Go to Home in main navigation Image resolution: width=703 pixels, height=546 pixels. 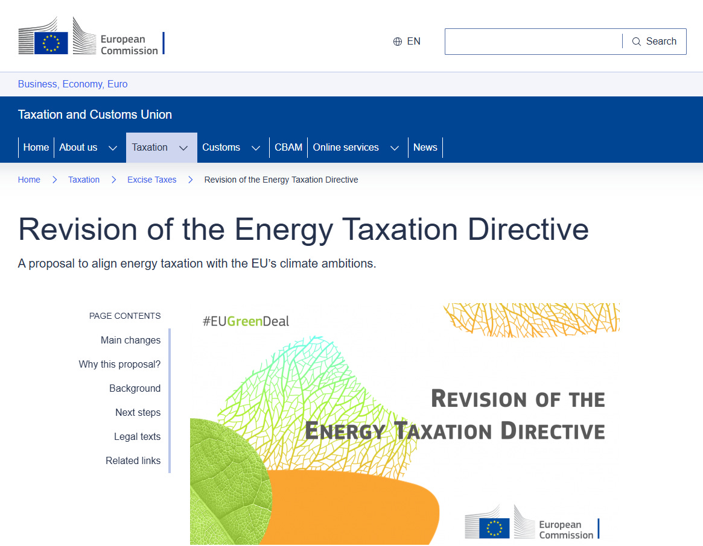[x=36, y=148]
